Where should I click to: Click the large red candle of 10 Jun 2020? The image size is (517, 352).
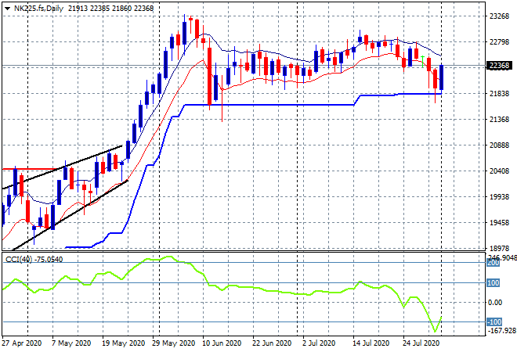point(209,77)
